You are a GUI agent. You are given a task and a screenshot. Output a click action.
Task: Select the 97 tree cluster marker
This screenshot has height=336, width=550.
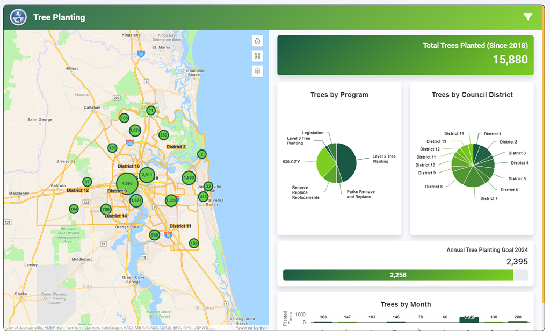click(87, 182)
